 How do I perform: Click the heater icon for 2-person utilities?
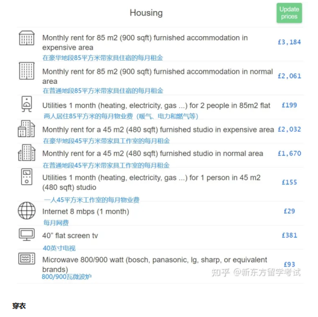[x=27, y=104]
